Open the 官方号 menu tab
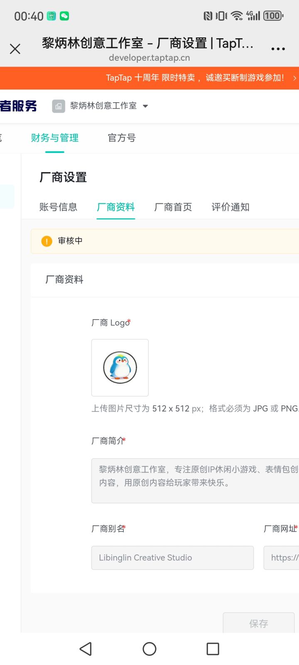This screenshot has height=665, width=299. 122,138
